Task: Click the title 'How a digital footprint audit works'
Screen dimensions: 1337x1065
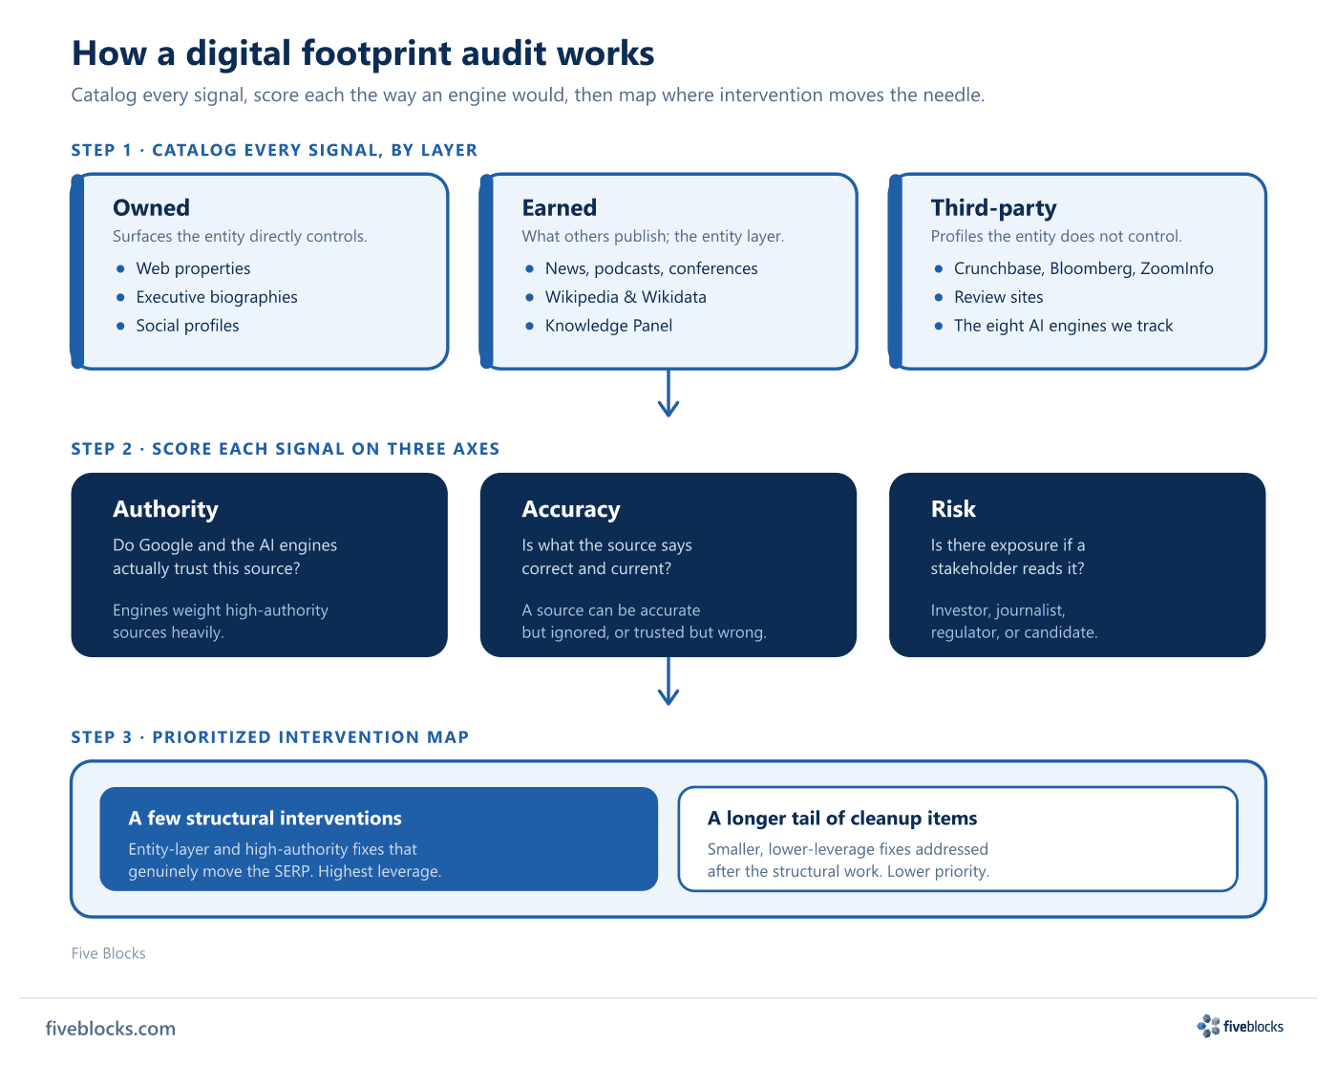Action: click(x=363, y=53)
